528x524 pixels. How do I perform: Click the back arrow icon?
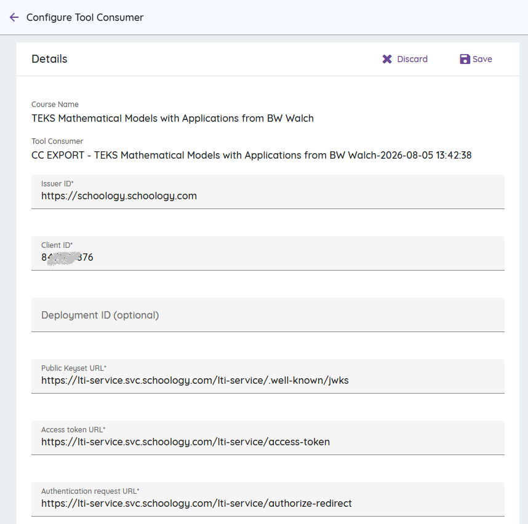click(x=14, y=17)
